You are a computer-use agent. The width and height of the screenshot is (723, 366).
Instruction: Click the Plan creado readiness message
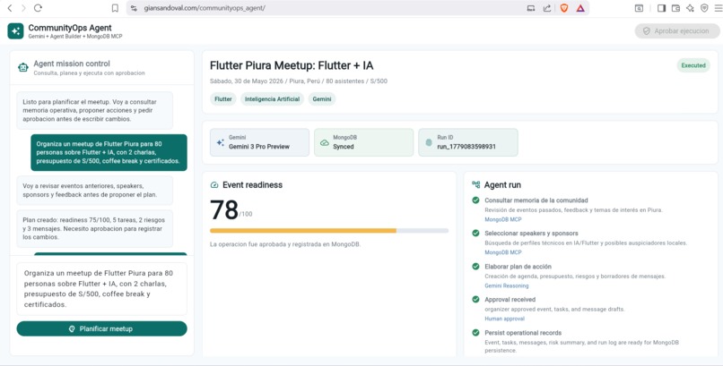(94, 228)
